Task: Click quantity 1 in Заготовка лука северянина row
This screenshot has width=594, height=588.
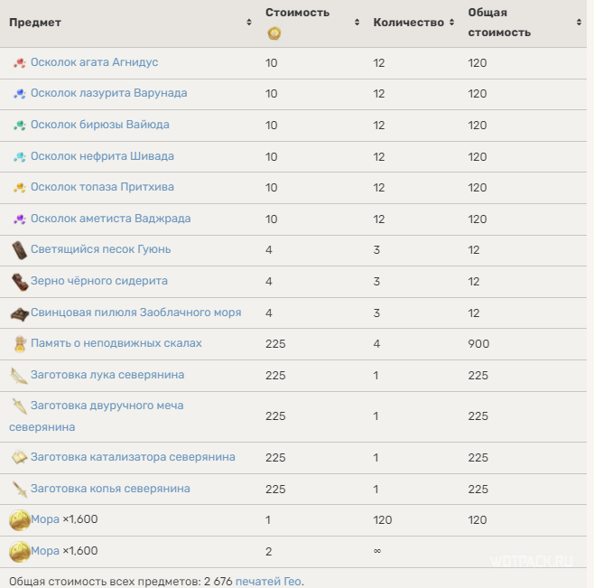Action: tap(376, 376)
